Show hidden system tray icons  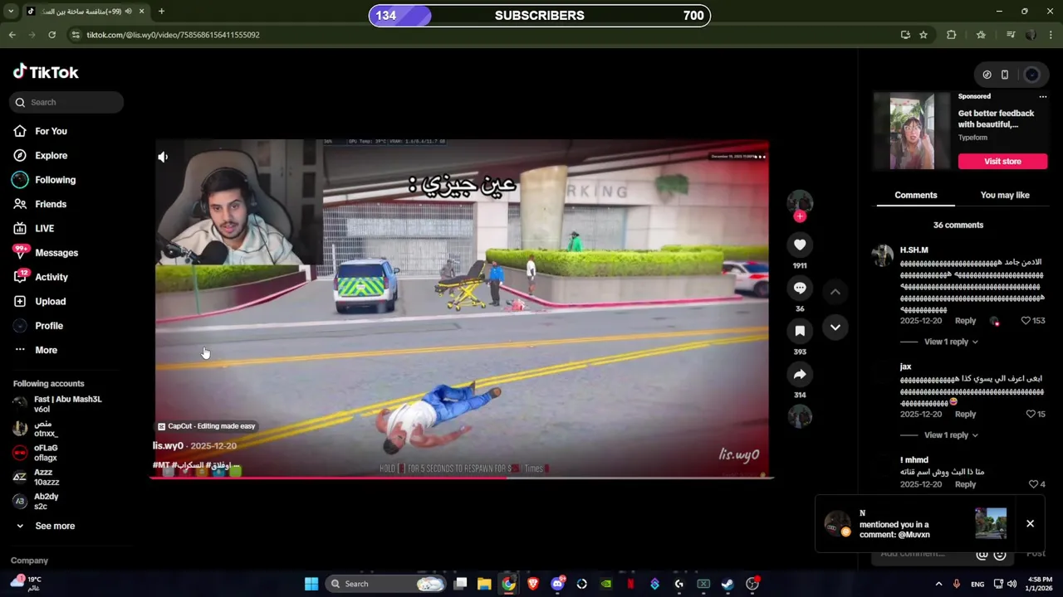pos(939,584)
